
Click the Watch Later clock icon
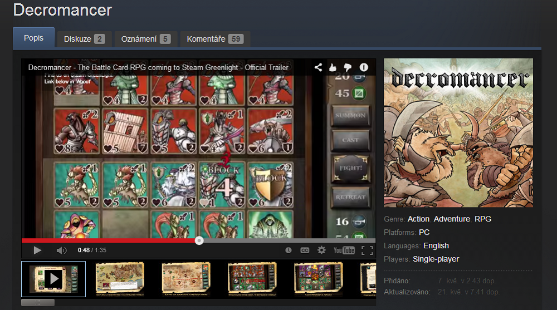[289, 250]
